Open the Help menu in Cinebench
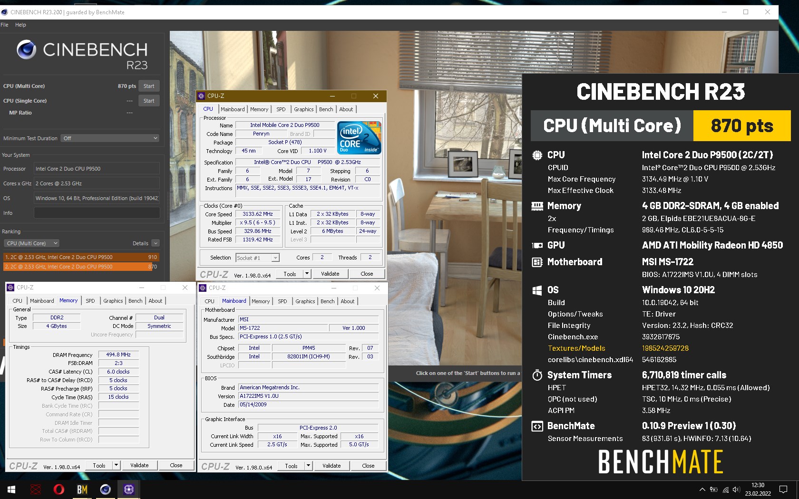Viewport: 799px width, 499px height. tap(20, 25)
